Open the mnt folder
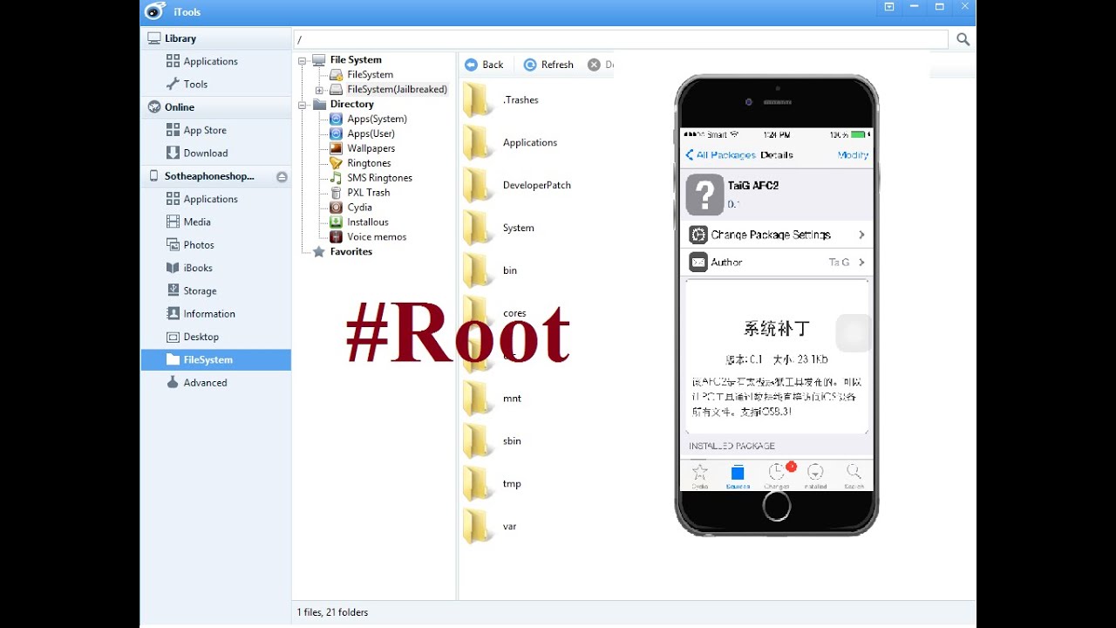The image size is (1116, 628). pyautogui.click(x=492, y=398)
